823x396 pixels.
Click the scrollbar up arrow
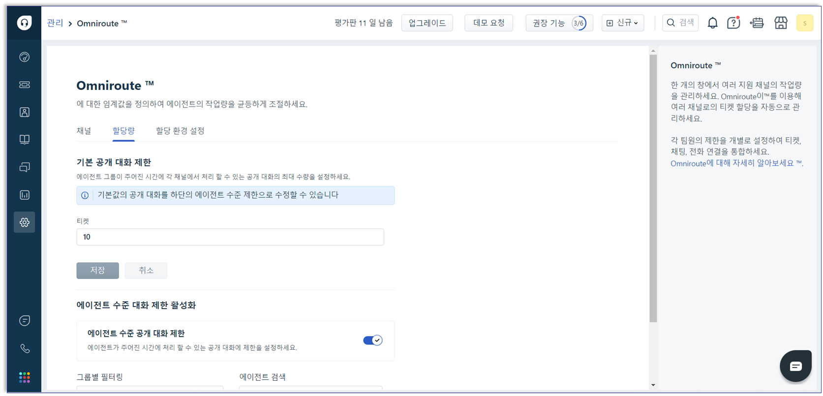click(653, 51)
